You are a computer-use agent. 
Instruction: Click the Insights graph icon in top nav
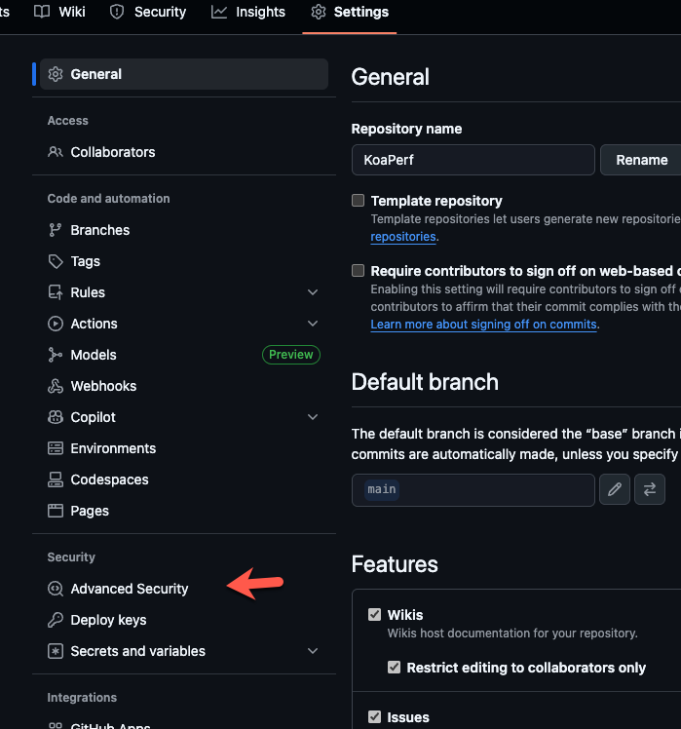pyautogui.click(x=219, y=12)
